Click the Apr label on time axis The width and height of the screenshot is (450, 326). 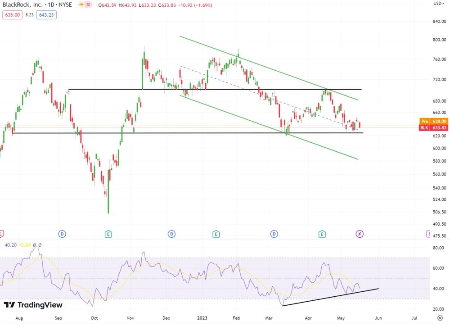tap(308, 318)
